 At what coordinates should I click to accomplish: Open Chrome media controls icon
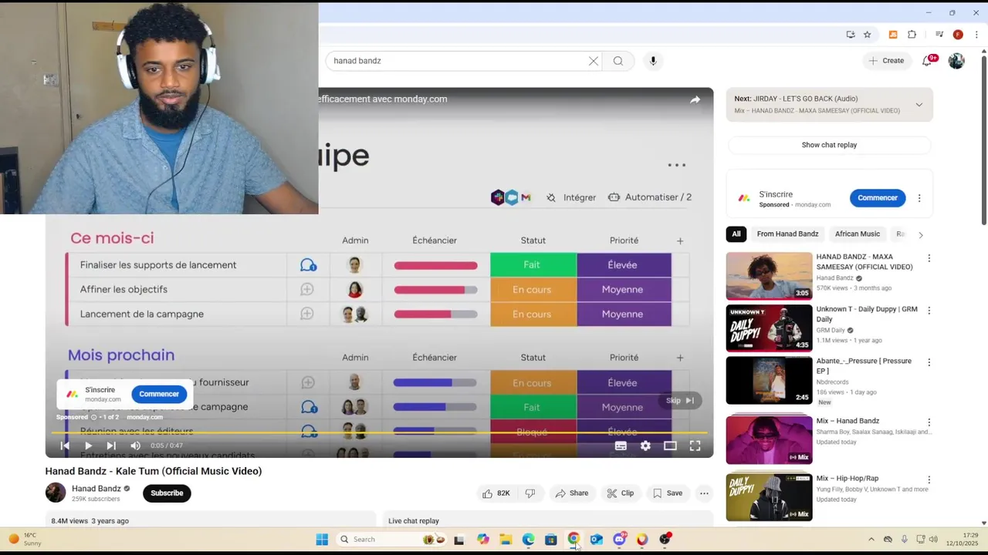[939, 35]
